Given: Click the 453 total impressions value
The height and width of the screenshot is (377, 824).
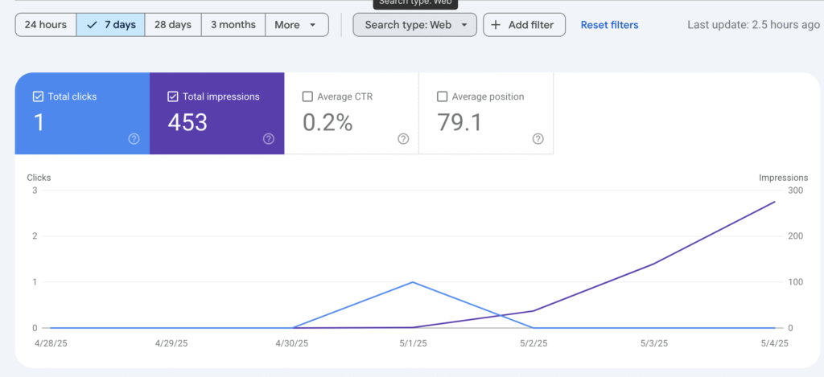Looking at the screenshot, I should (x=187, y=122).
